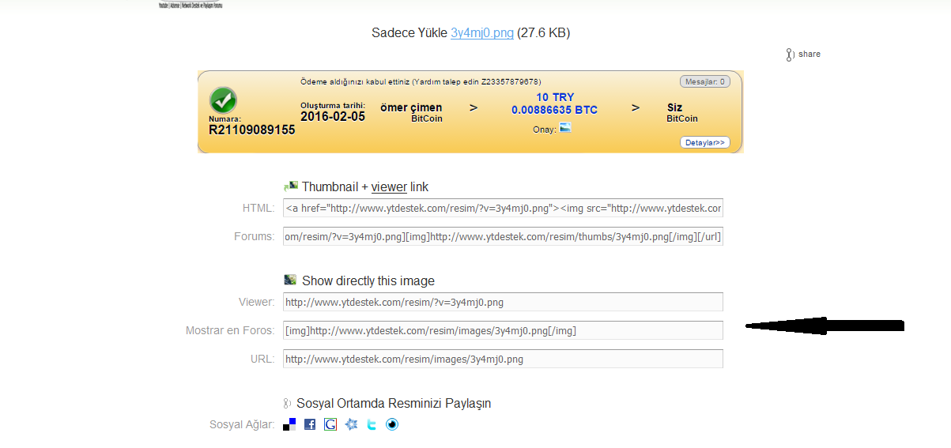This screenshot has height=448, width=951.
Task: Click the Viewer URL field
Action: click(503, 302)
